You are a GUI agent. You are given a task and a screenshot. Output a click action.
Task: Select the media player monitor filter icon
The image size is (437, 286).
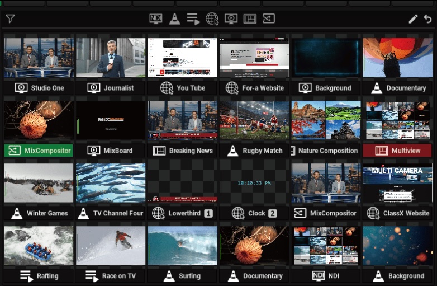(231, 18)
